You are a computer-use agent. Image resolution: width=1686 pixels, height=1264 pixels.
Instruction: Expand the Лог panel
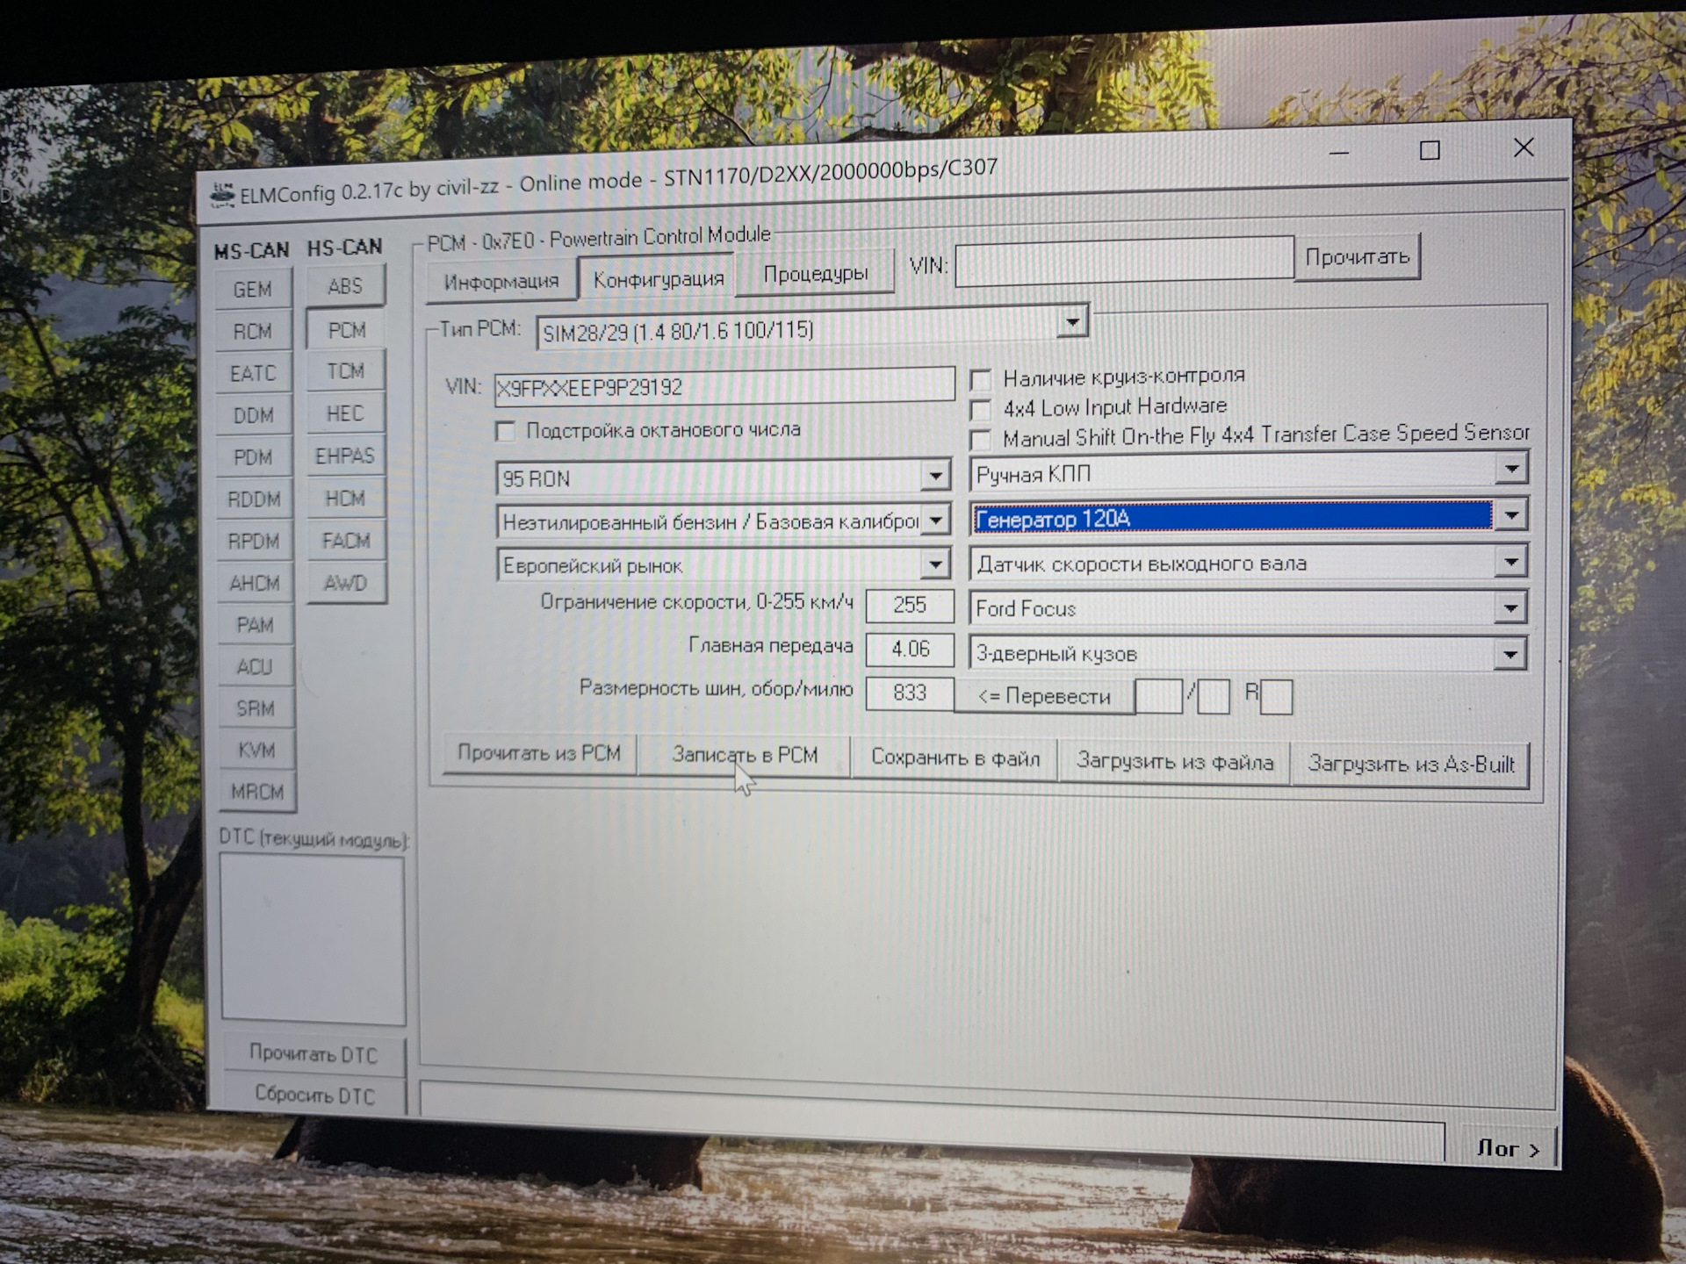1508,1148
